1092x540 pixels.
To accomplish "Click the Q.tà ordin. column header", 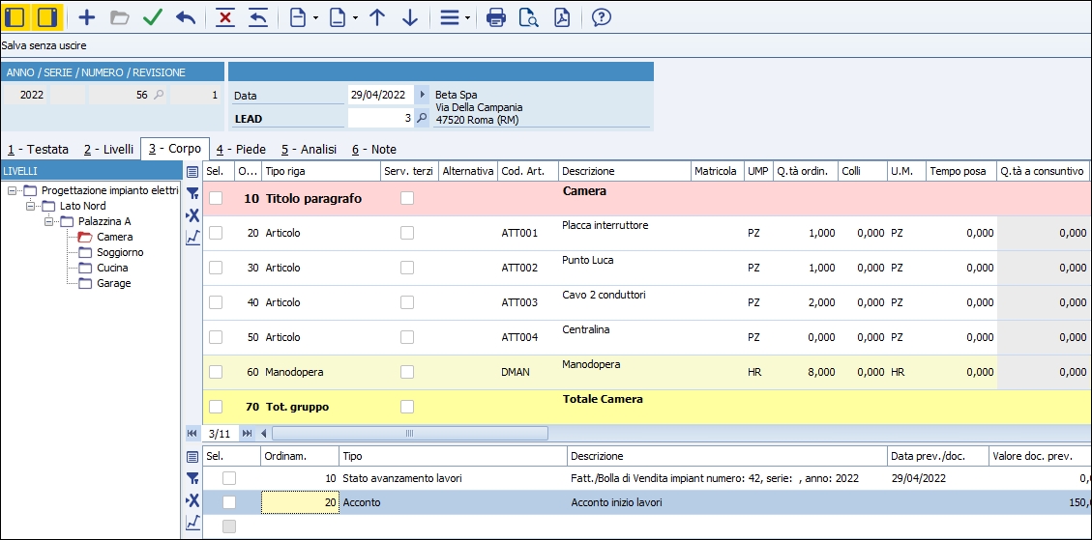I will coord(800,171).
